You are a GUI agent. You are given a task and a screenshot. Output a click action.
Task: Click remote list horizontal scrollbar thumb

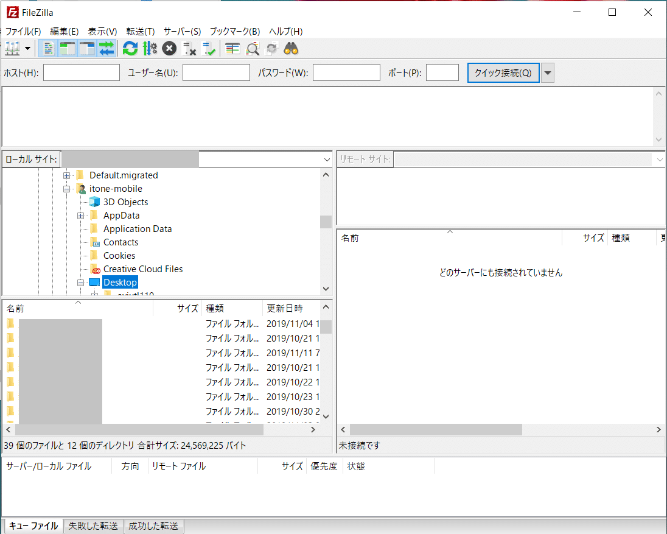click(x=436, y=430)
